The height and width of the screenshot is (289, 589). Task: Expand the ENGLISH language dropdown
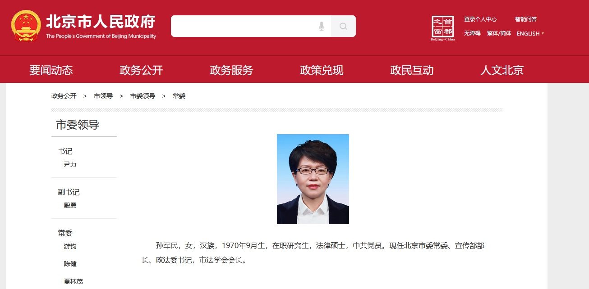(x=530, y=33)
